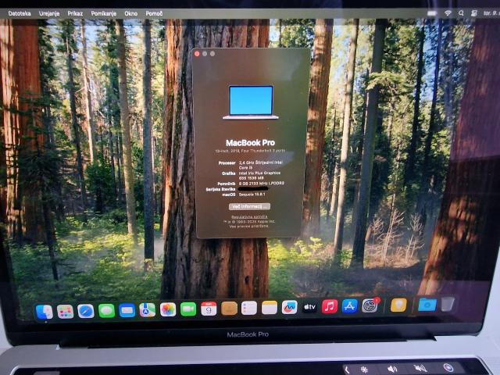Open the yellow Notes app in the Dock
The width and height of the screenshot is (500, 375).
[x=270, y=308]
